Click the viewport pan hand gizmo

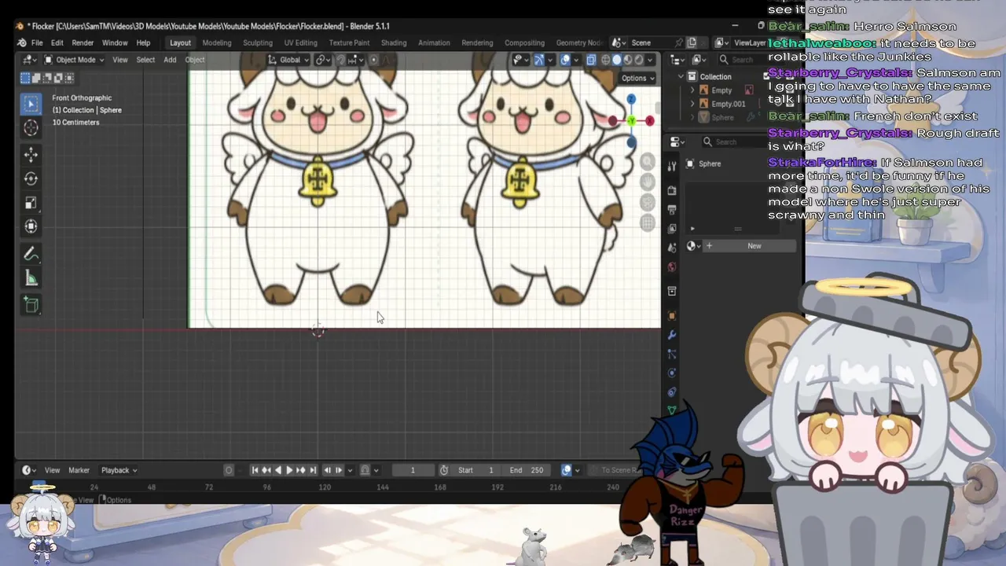pyautogui.click(x=648, y=182)
